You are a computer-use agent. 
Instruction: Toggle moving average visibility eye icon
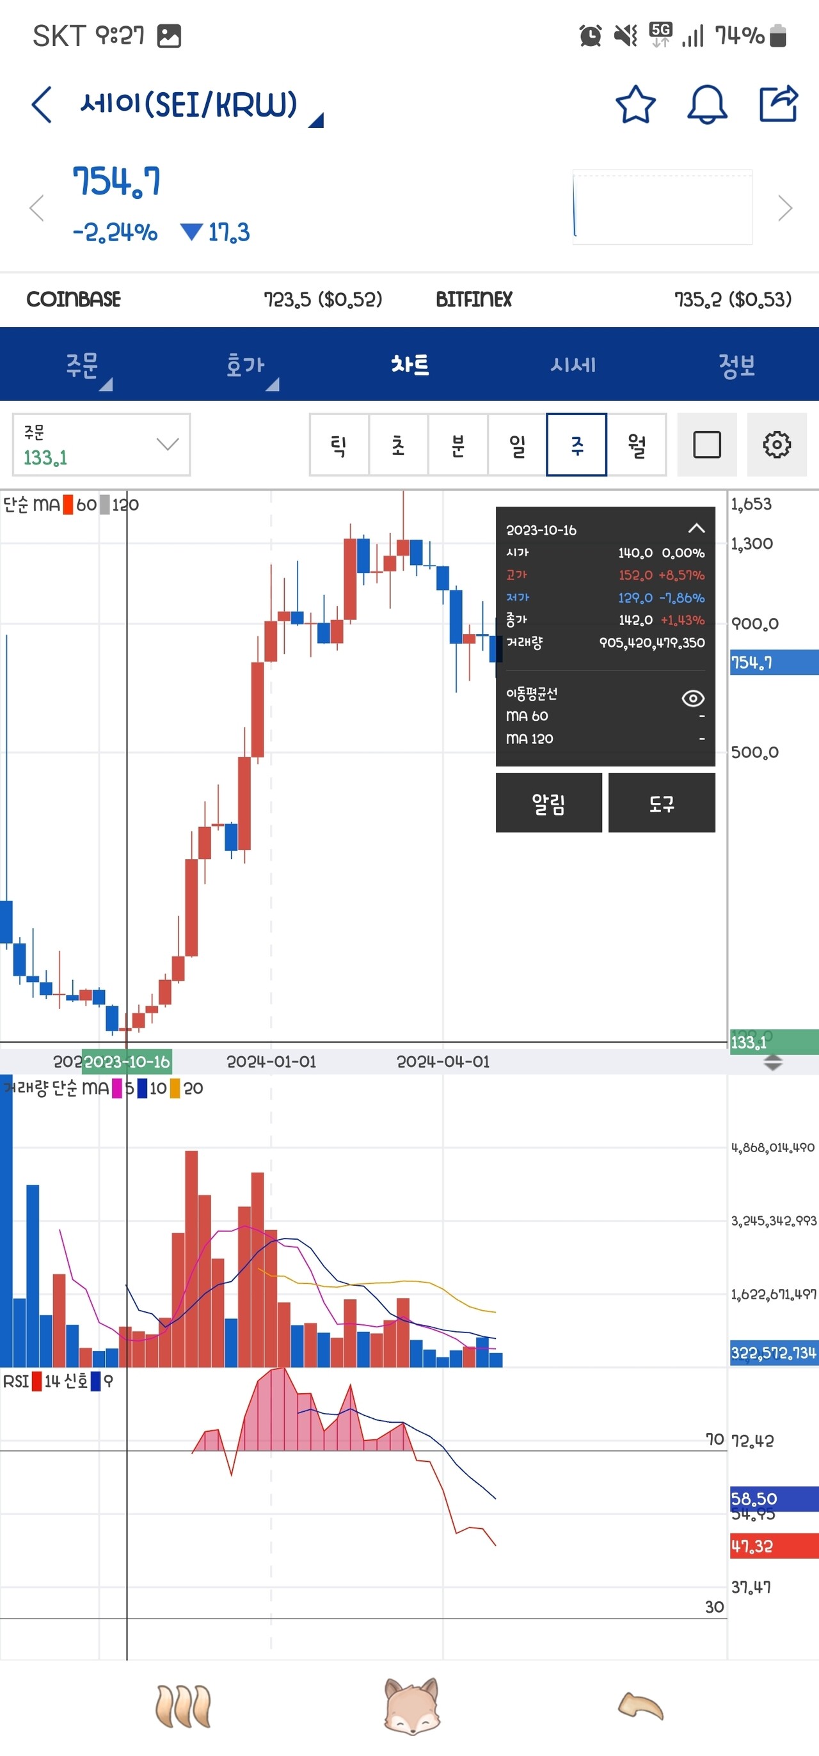pyautogui.click(x=693, y=698)
